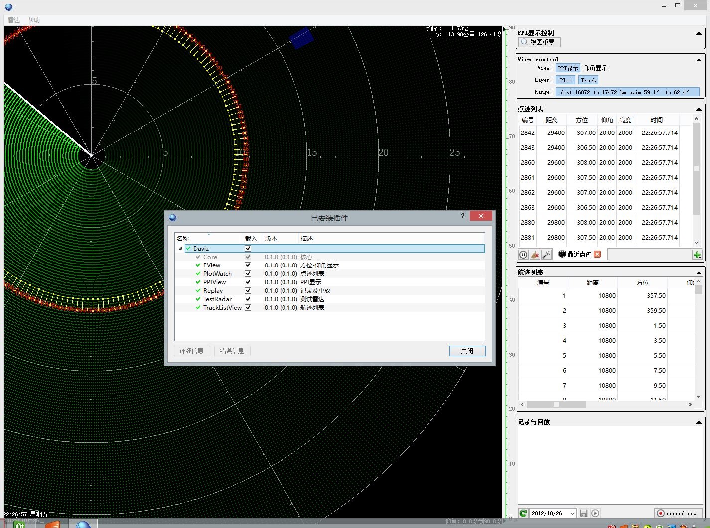Image resolution: width=710 pixels, height=528 pixels.
Task: Toggle the Replay load checkbox
Action: pyautogui.click(x=248, y=291)
